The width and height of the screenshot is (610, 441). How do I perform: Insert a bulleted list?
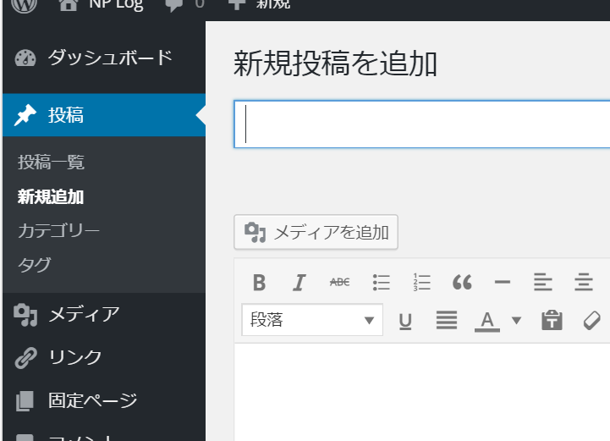(x=381, y=282)
